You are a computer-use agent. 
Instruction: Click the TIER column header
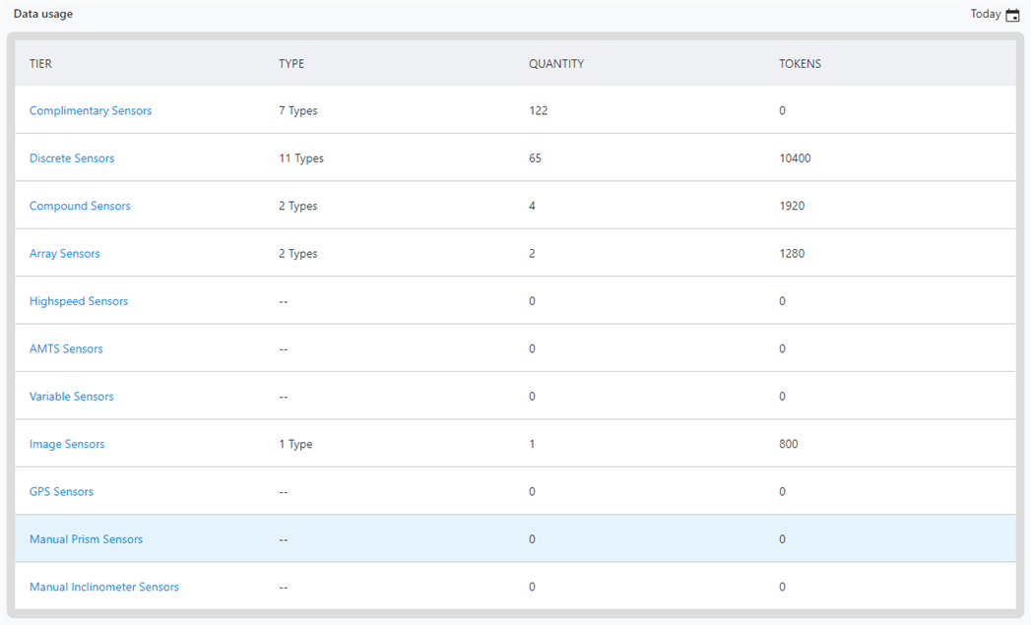(40, 64)
